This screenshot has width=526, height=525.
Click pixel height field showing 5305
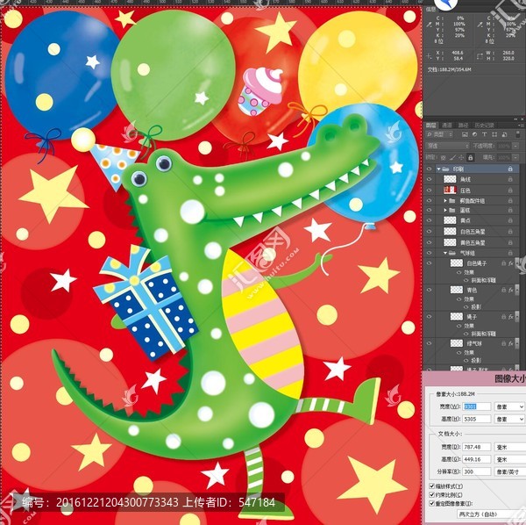click(477, 419)
